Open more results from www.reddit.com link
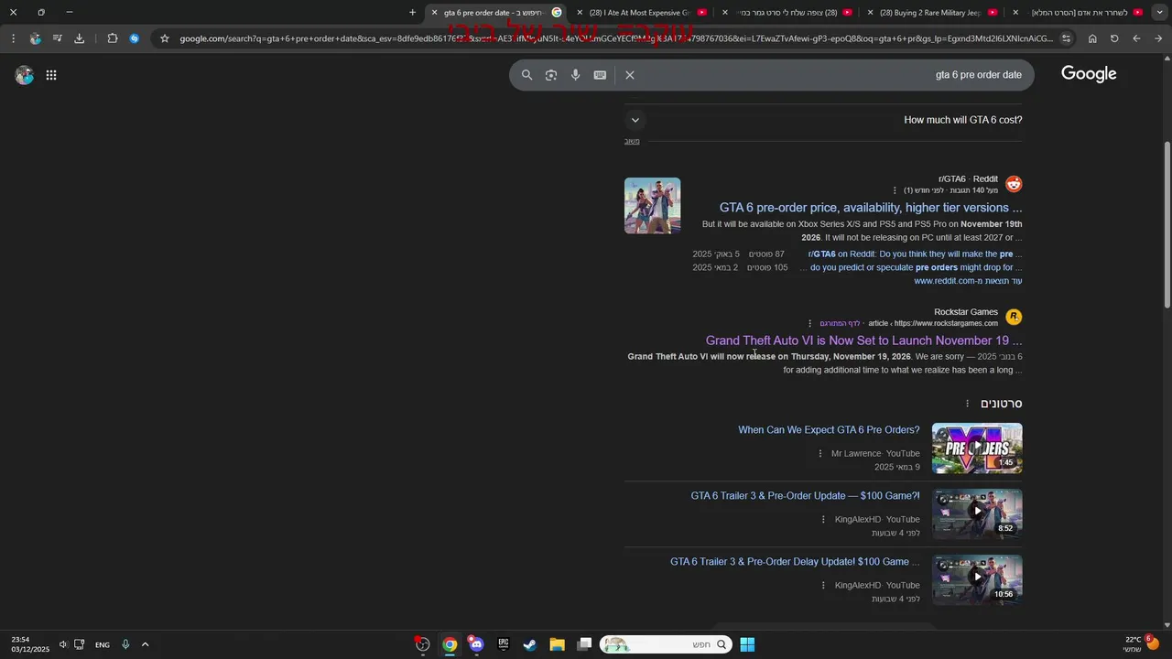The image size is (1172, 659). pyautogui.click(x=968, y=281)
